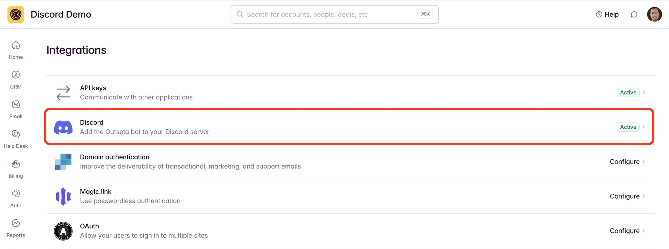Image resolution: width=669 pixels, height=249 pixels.
Task: Click the API keys arrows icon
Action: [63, 93]
